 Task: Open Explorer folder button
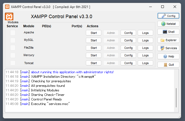click(x=168, y=40)
